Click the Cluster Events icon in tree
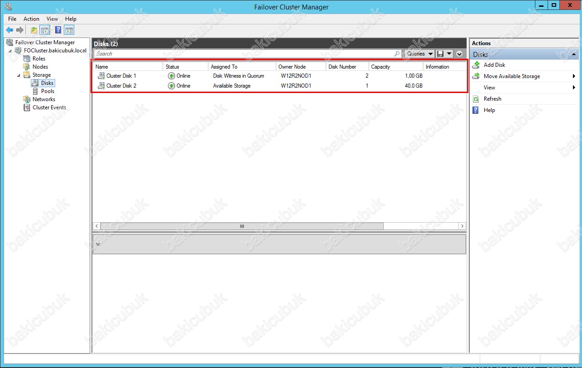The image size is (582, 368). click(x=27, y=107)
